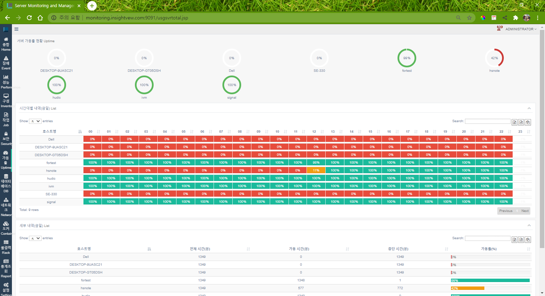Select the Uptime item in sidebar
Viewport: 545px width, 296px height.
[6, 160]
